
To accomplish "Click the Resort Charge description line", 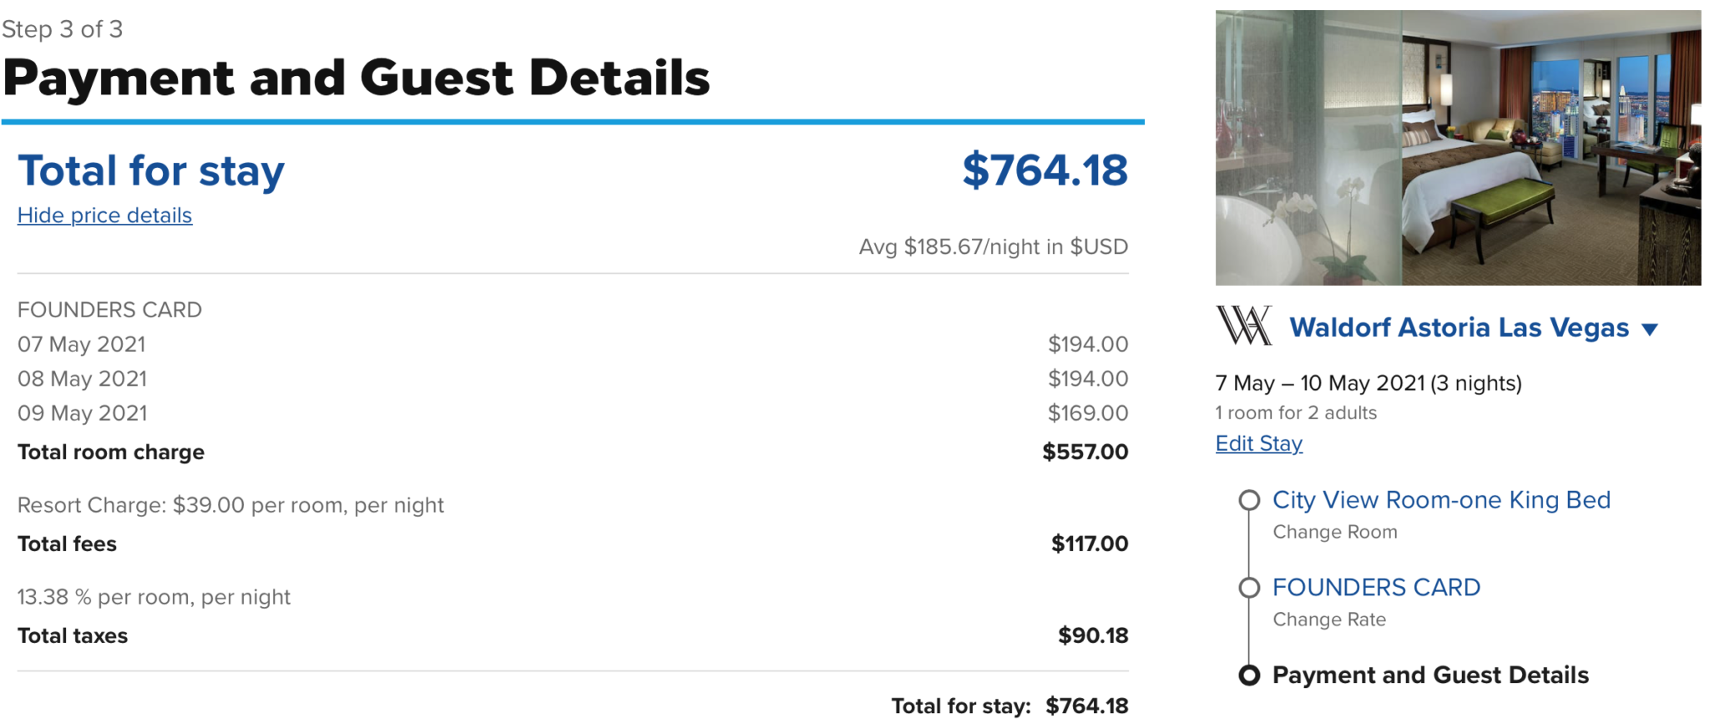I will point(230,505).
